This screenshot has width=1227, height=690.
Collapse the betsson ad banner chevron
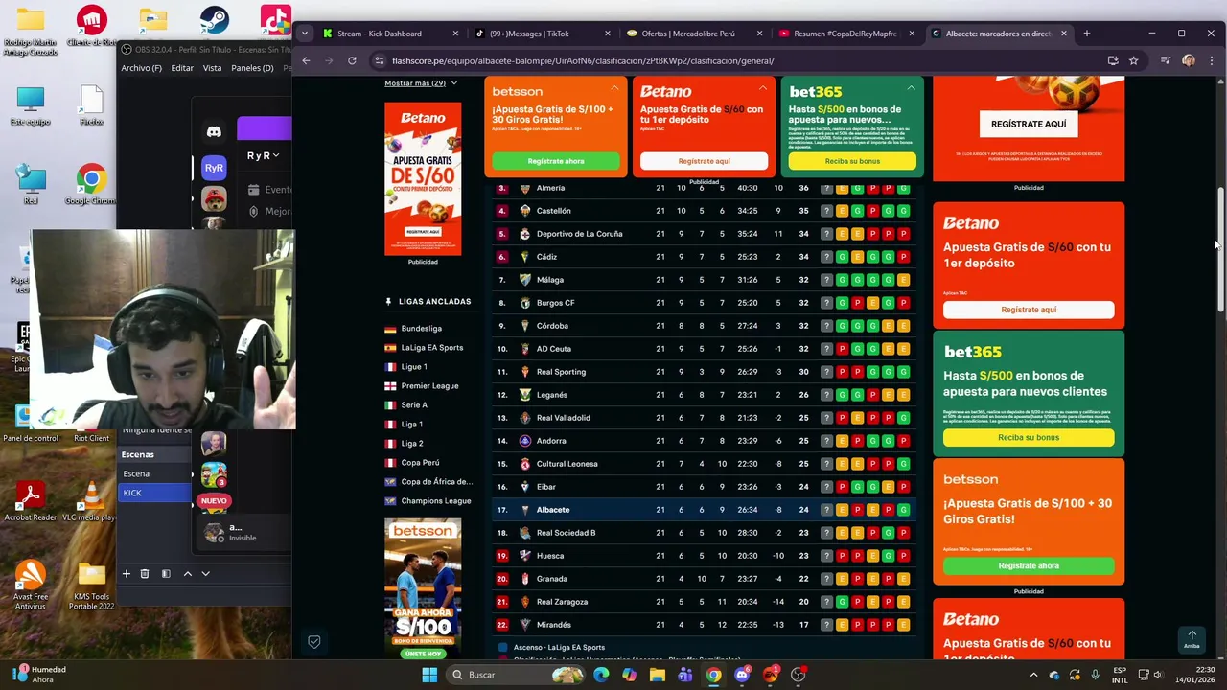tap(614, 88)
